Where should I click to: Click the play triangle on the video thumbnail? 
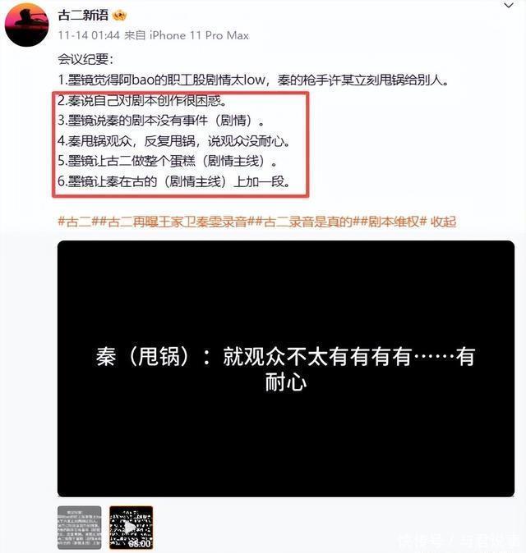tap(131, 528)
